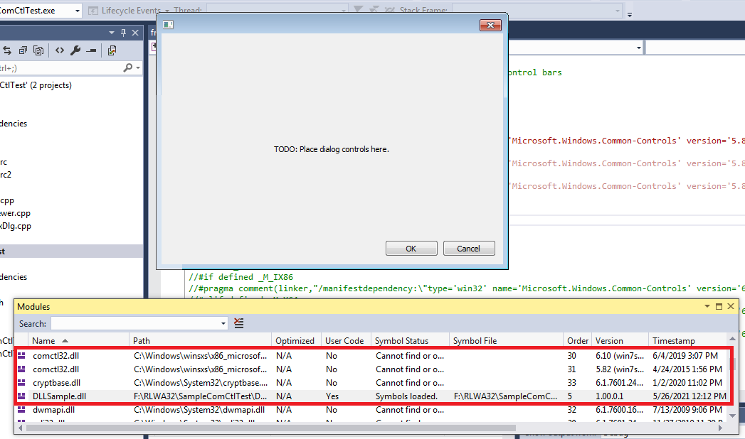This screenshot has width=745, height=439.
Task: Click the Sync with Active Document icon
Action: click(6, 50)
